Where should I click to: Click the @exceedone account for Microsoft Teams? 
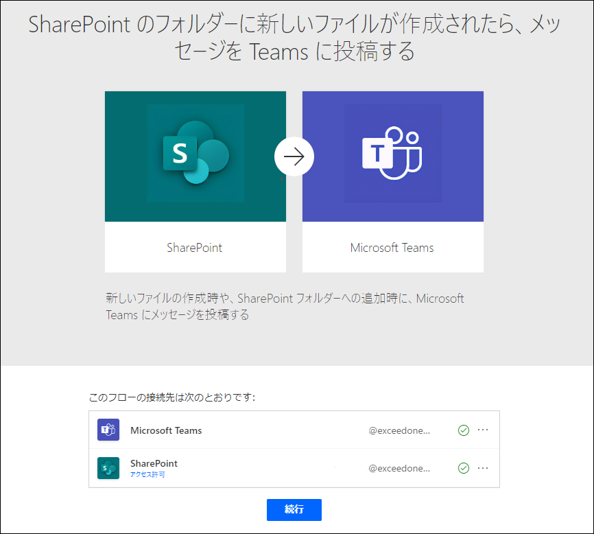pyautogui.click(x=399, y=430)
